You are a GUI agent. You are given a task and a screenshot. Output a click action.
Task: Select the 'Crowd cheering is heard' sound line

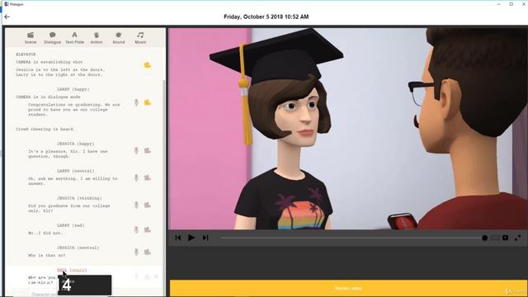pos(45,129)
